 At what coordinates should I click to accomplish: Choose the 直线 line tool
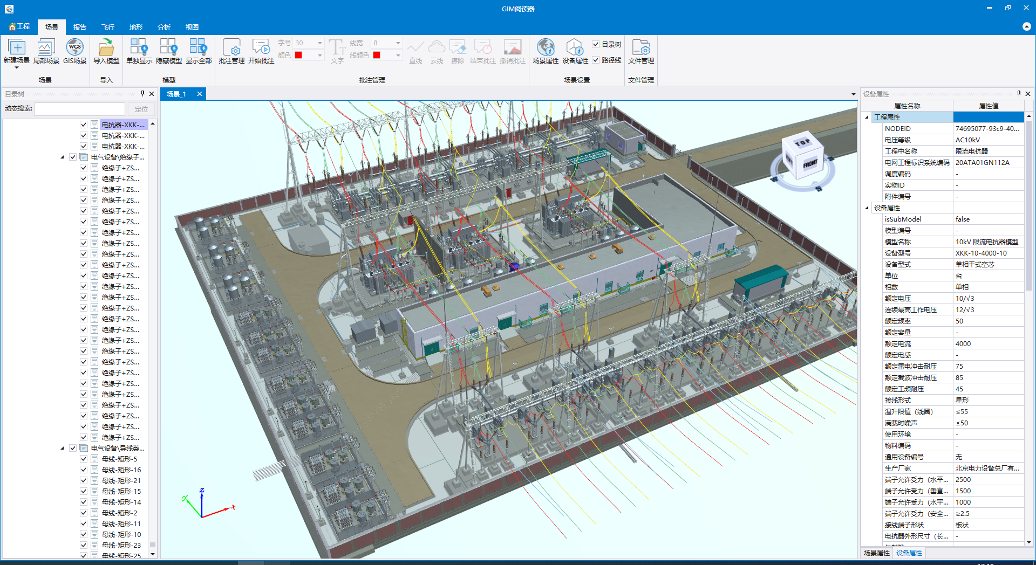click(415, 52)
